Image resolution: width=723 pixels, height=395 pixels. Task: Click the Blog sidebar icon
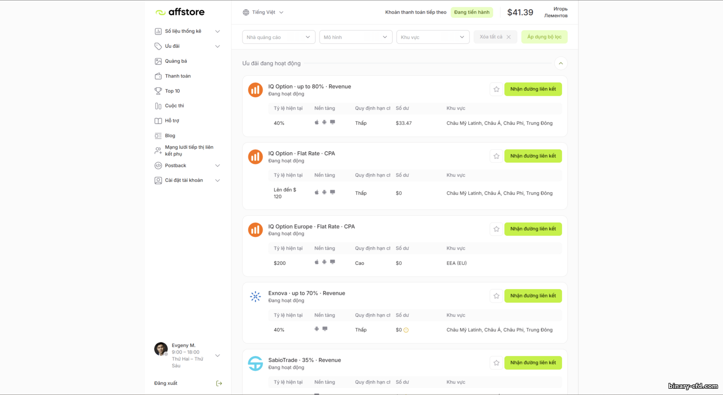[158, 136]
